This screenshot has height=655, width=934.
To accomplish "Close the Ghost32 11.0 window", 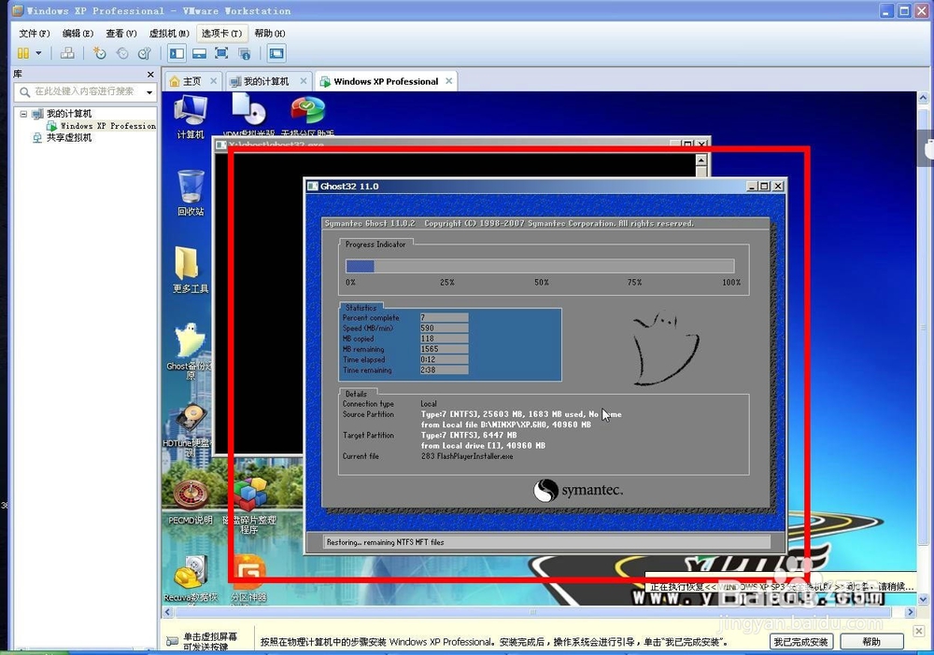I will click(778, 187).
